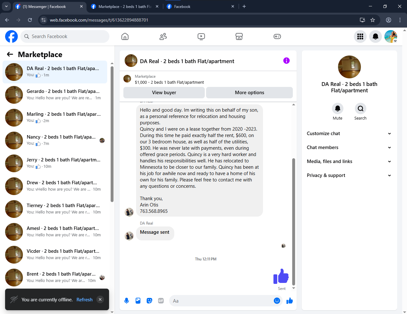This screenshot has height=314, width=407.
Task: Click the large DA Real profile photo
Action: tap(349, 67)
